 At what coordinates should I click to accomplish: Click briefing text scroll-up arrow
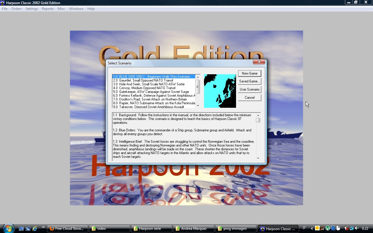click(258, 115)
